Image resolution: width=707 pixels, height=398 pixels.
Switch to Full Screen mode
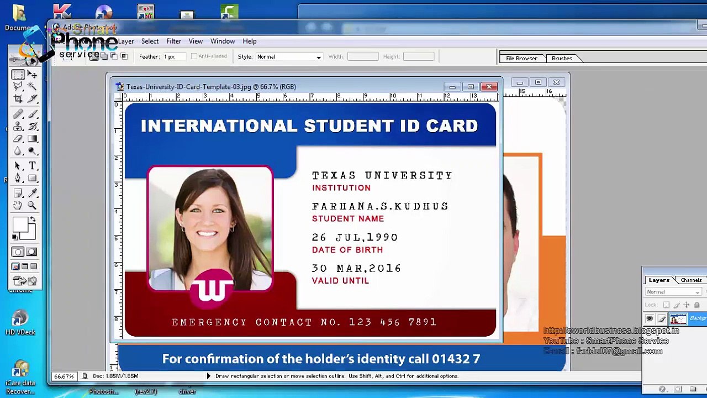click(x=34, y=266)
